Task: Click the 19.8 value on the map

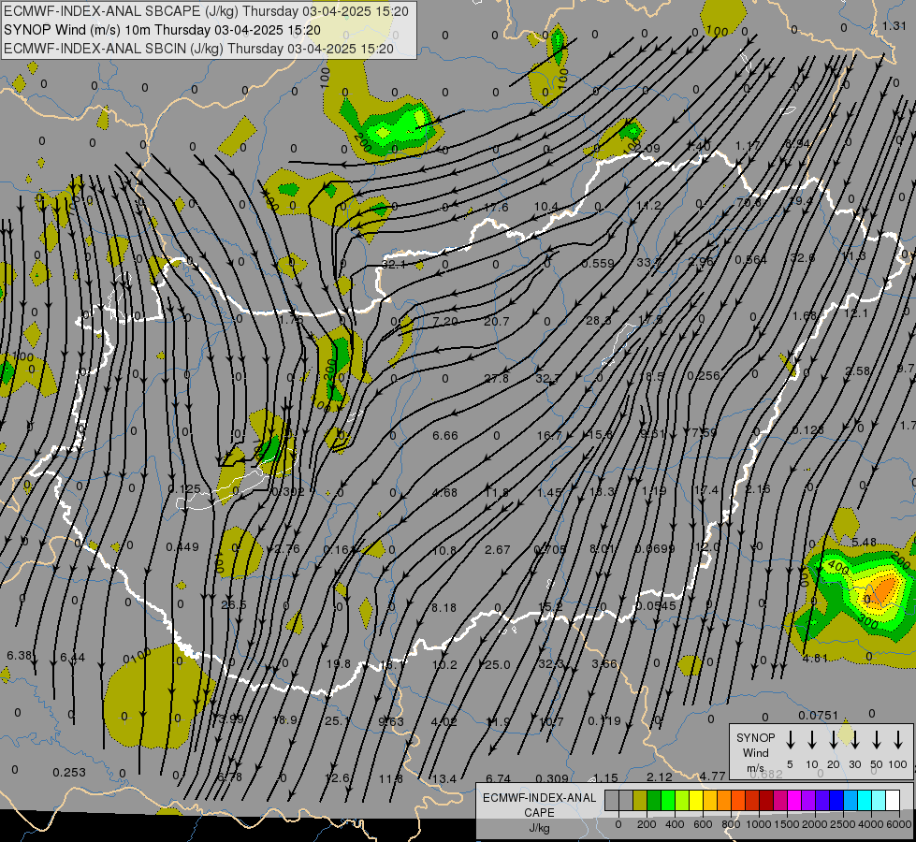Action: (339, 664)
